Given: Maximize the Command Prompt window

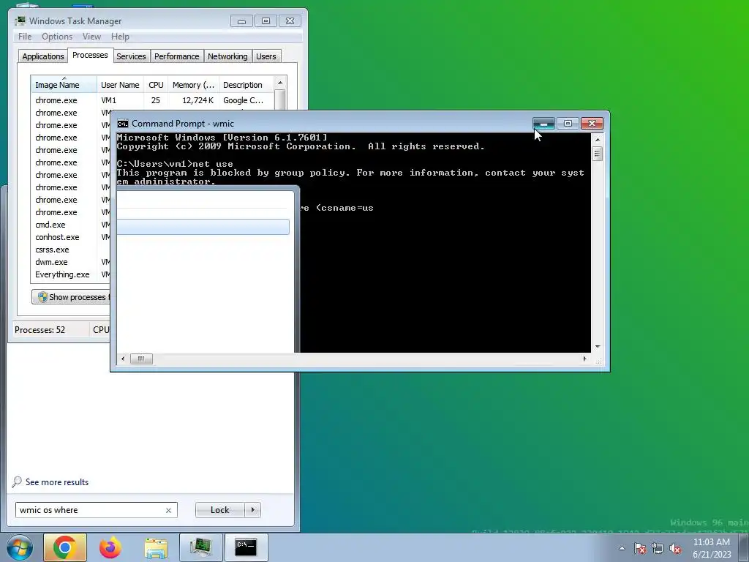Looking at the screenshot, I should pos(568,123).
